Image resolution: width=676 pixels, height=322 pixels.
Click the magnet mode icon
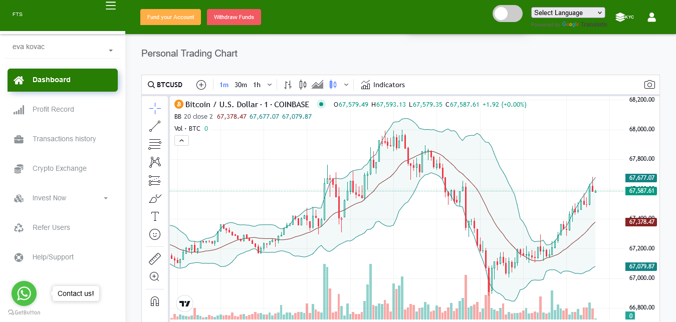155,301
